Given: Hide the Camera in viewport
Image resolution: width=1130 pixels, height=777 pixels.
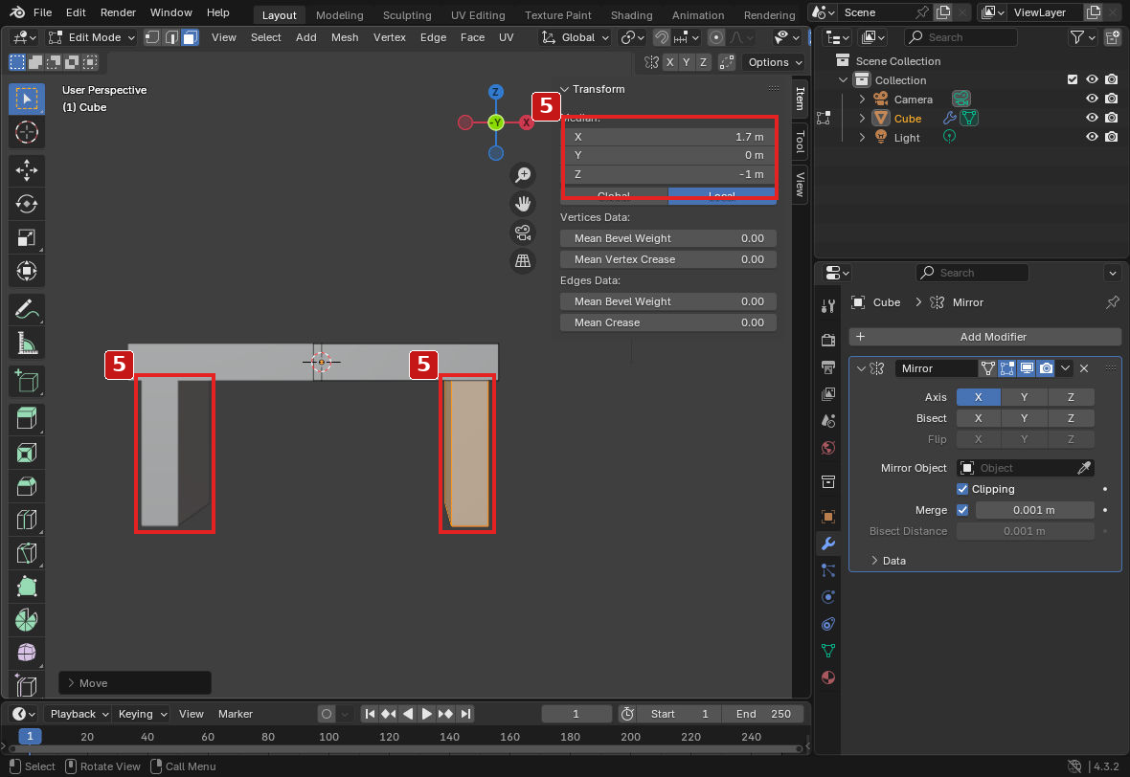Looking at the screenshot, I should point(1092,99).
